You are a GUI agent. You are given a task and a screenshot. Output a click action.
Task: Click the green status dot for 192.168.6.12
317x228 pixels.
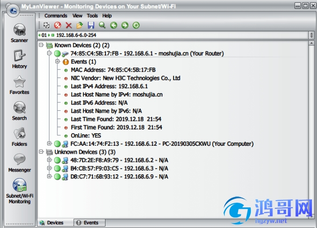tap(57, 144)
